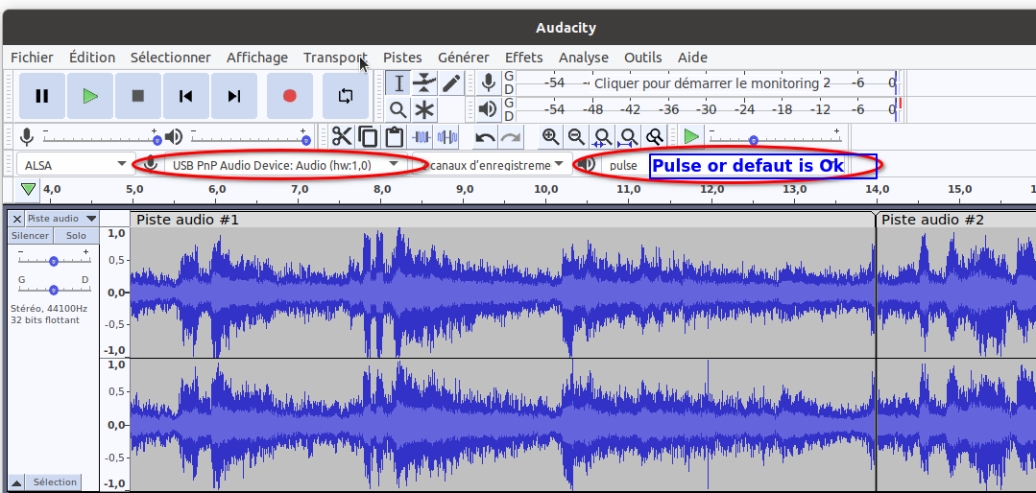1036x493 pixels.
Task: Toggle the Loop playback button
Action: coord(346,96)
